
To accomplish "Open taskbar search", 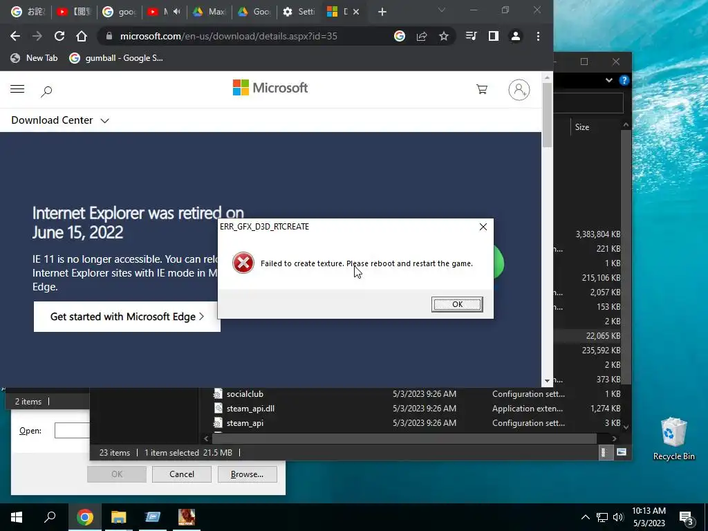I will [x=50, y=517].
